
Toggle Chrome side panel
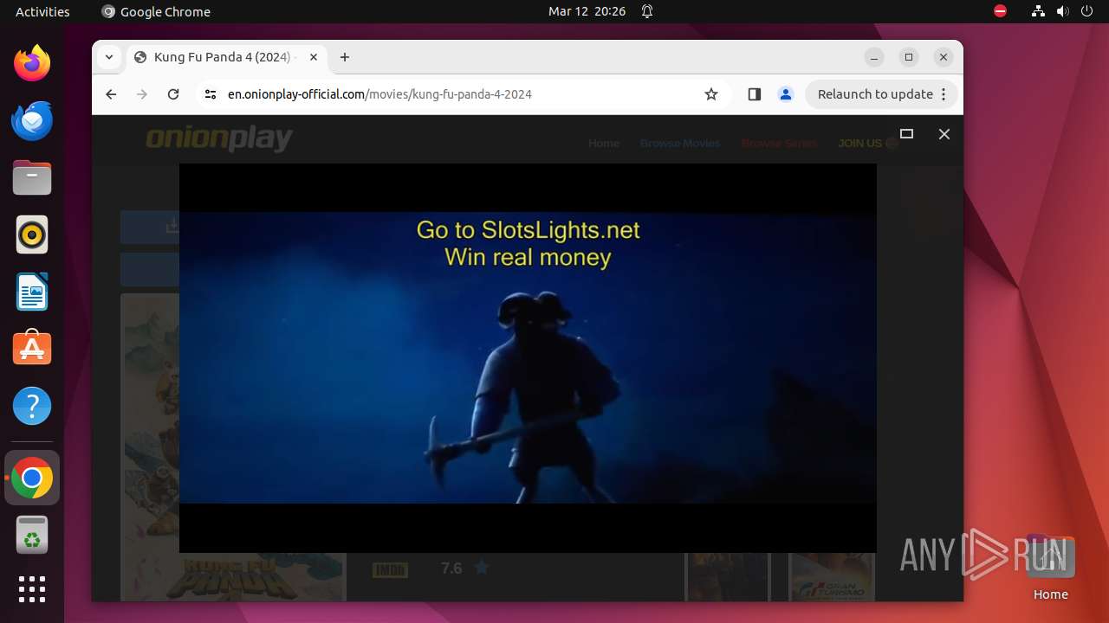[754, 94]
